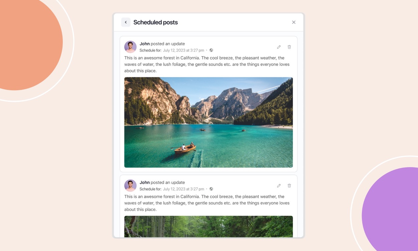This screenshot has width=418, height=251.
Task: Open privacy globe icon on first post
Action: pyautogui.click(x=211, y=50)
